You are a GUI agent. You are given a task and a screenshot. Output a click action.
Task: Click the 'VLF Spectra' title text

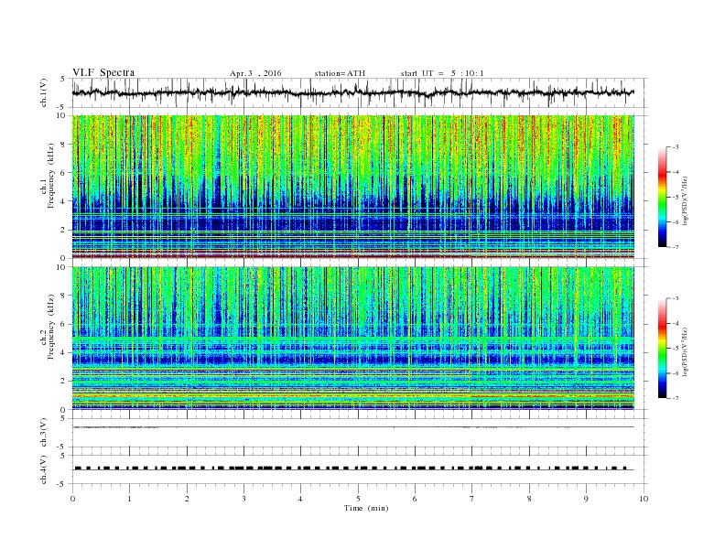[103, 72]
